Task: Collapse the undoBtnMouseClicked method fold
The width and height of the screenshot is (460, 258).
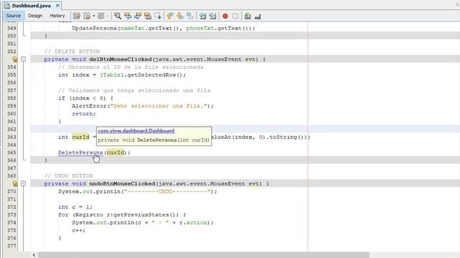Action: (24, 183)
